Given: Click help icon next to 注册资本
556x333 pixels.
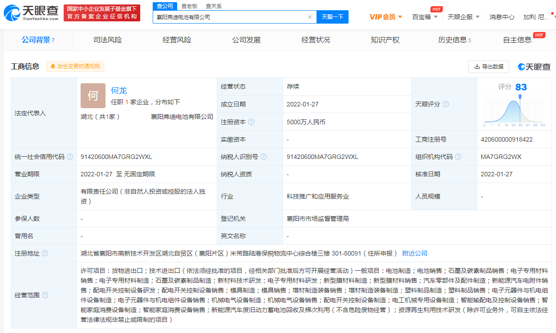Looking at the screenshot, I should [x=251, y=122].
